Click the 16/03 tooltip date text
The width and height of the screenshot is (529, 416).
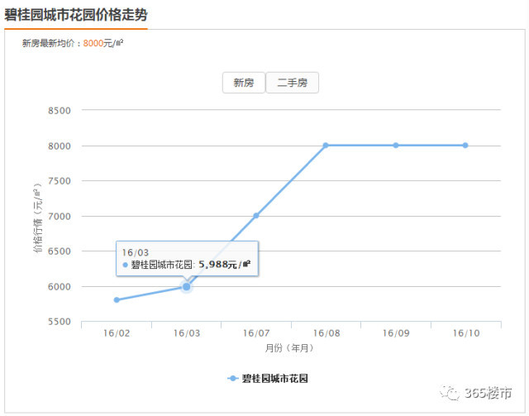(136, 252)
